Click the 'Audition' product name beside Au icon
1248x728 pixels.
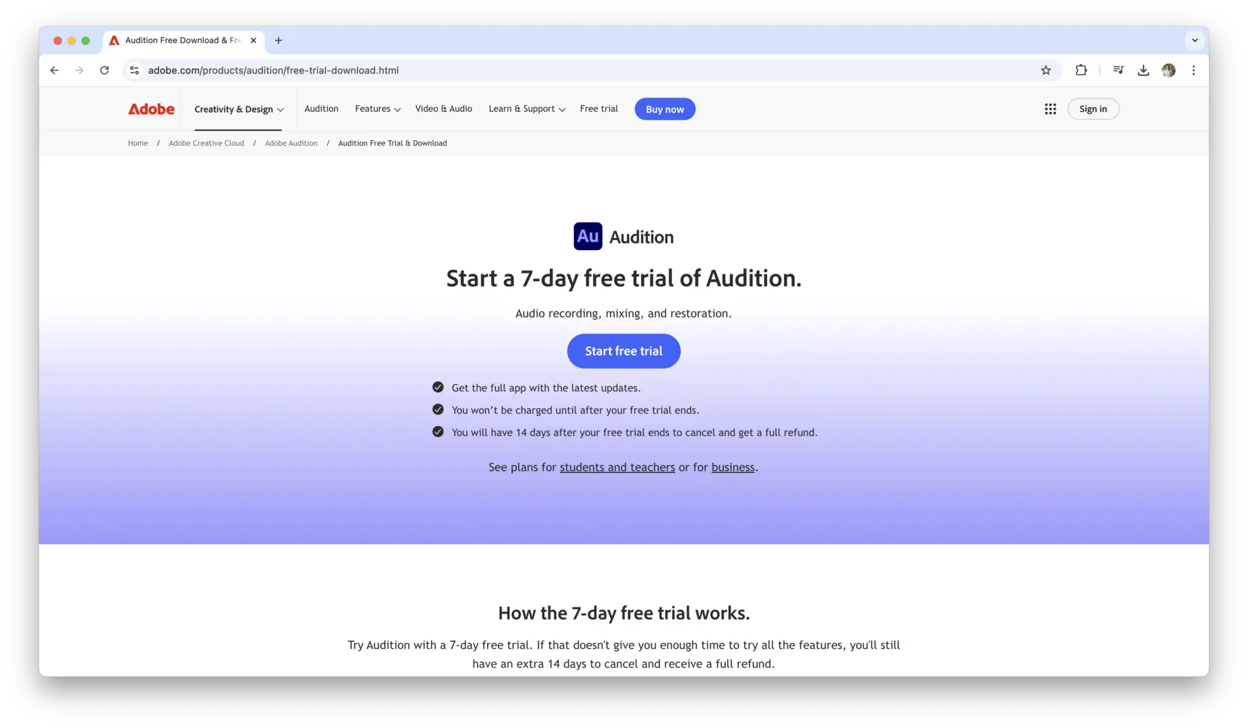(642, 237)
